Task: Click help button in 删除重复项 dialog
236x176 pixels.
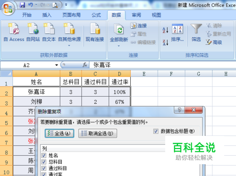Action: [179, 110]
